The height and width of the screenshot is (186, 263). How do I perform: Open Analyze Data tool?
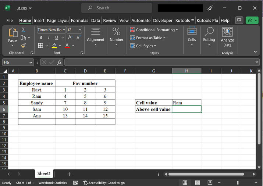tap(227, 37)
